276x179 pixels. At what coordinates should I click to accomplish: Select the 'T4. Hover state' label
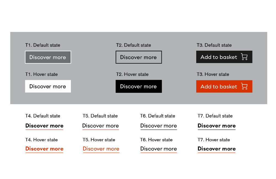[x=42, y=140]
